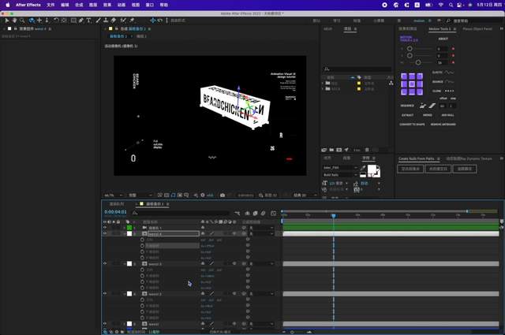Click the motion blur enable icon in timeline
Screen dimensions: 505x335
click(263, 213)
